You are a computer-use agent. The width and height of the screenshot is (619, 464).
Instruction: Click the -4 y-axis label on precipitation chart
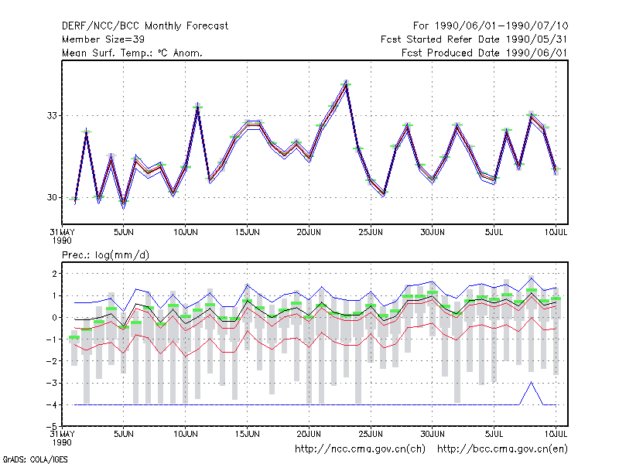(x=51, y=404)
